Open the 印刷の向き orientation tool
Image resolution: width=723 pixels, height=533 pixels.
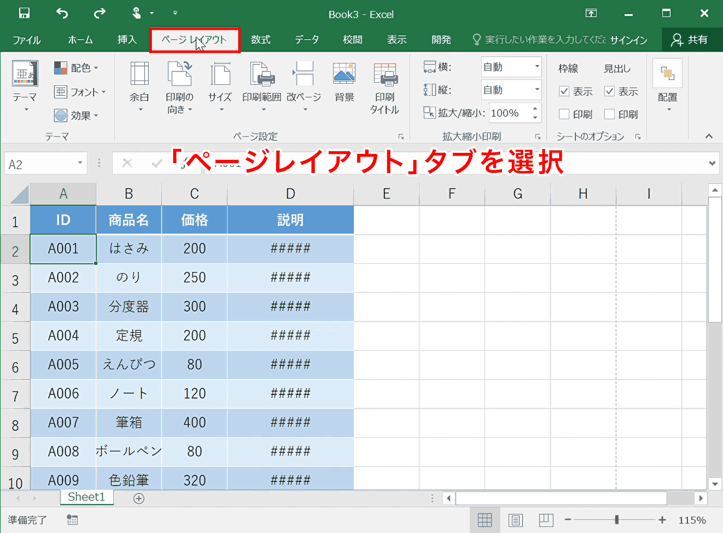[x=180, y=86]
